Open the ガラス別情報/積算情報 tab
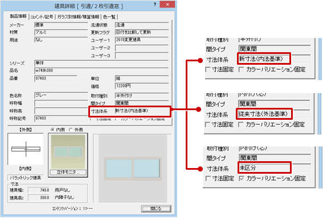Viewport: 323px width, 218px height. coord(78,17)
